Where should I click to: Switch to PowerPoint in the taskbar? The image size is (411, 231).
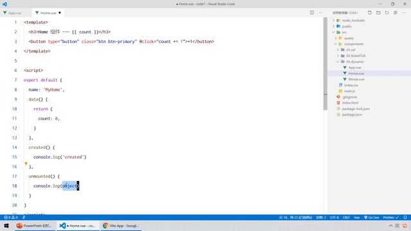(x=34, y=225)
